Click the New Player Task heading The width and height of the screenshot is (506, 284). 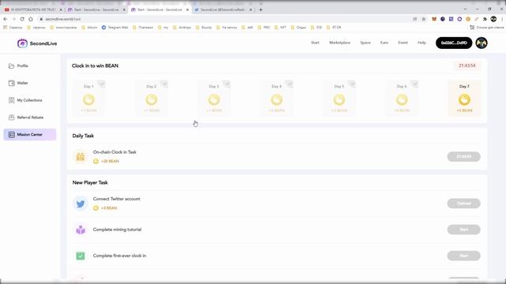(x=90, y=182)
